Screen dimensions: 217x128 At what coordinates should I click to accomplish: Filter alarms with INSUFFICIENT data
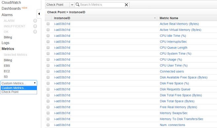(15, 26)
